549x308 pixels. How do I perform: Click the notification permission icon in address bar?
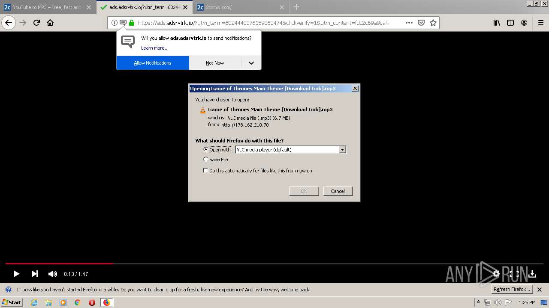point(123,23)
